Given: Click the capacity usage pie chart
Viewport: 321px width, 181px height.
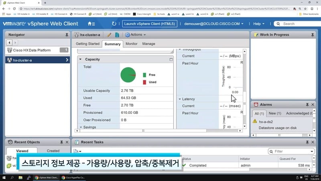Looking at the screenshot, I should point(128,75).
